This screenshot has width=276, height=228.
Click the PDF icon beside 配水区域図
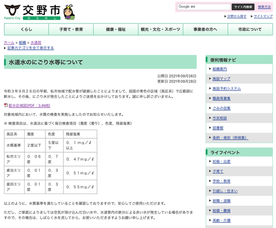(x=6, y=105)
